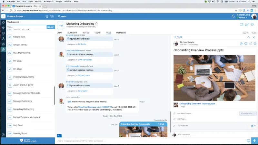Click the large presentation preview image
The height and width of the screenshot is (145, 258).
tap(214, 78)
